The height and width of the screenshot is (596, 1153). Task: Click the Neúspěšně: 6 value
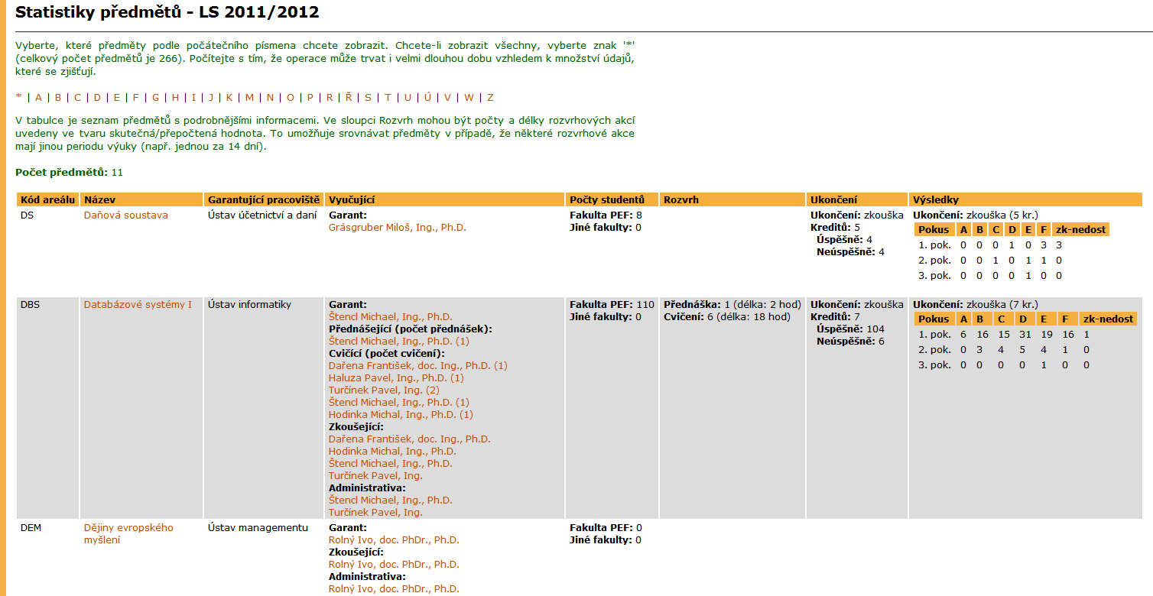tap(850, 342)
